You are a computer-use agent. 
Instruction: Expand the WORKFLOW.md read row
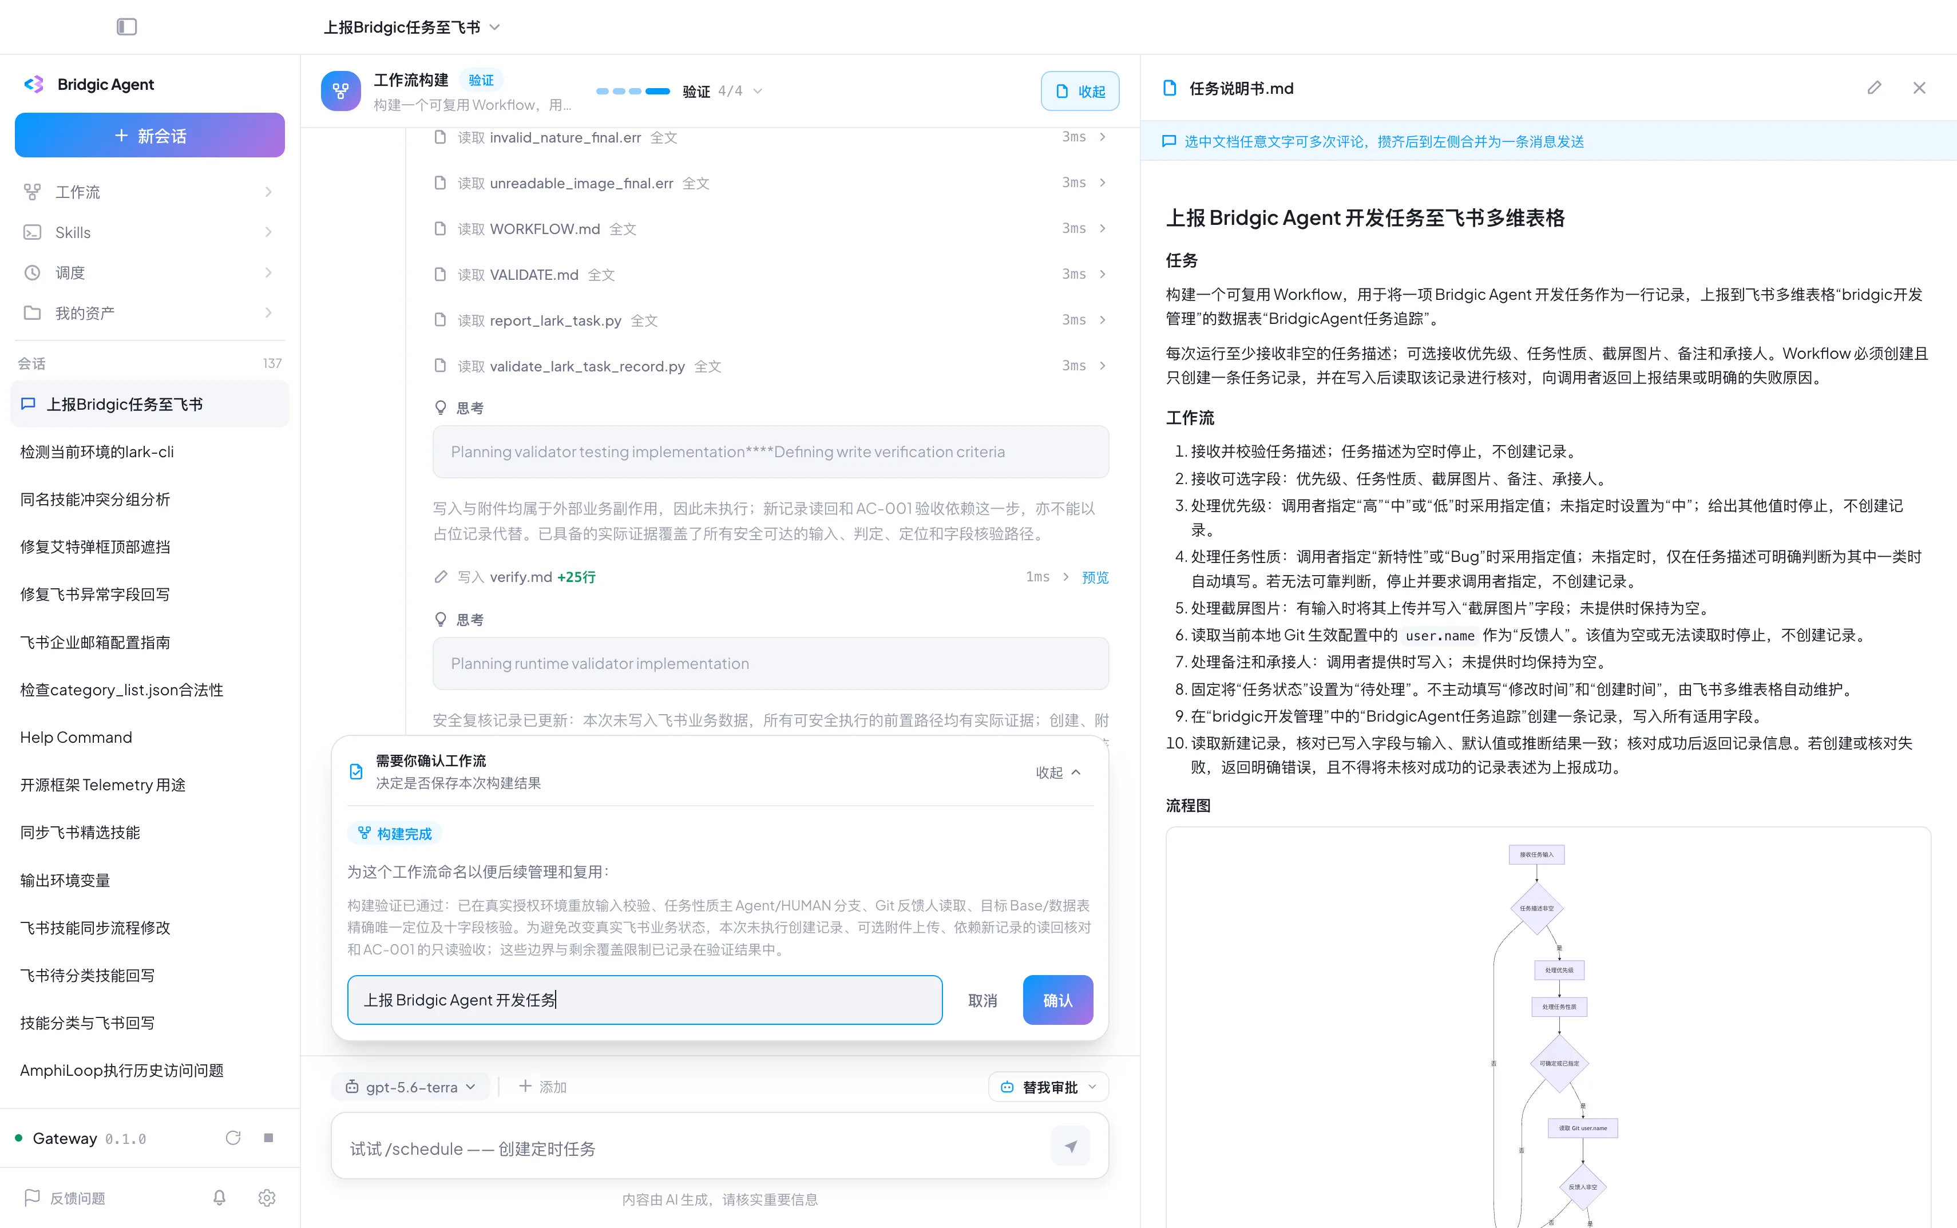[771, 228]
